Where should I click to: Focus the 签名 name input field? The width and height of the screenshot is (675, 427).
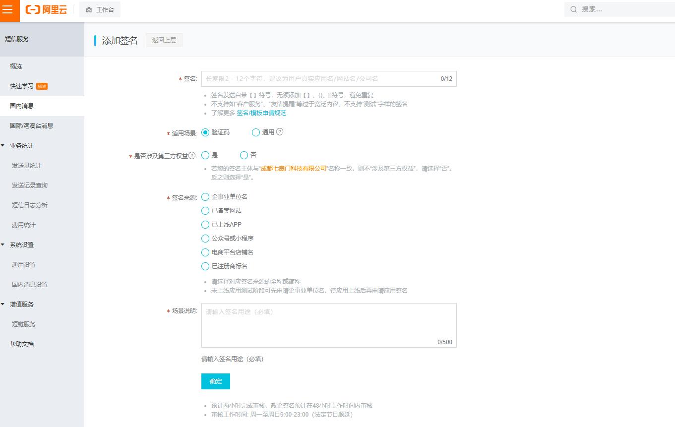coord(329,79)
